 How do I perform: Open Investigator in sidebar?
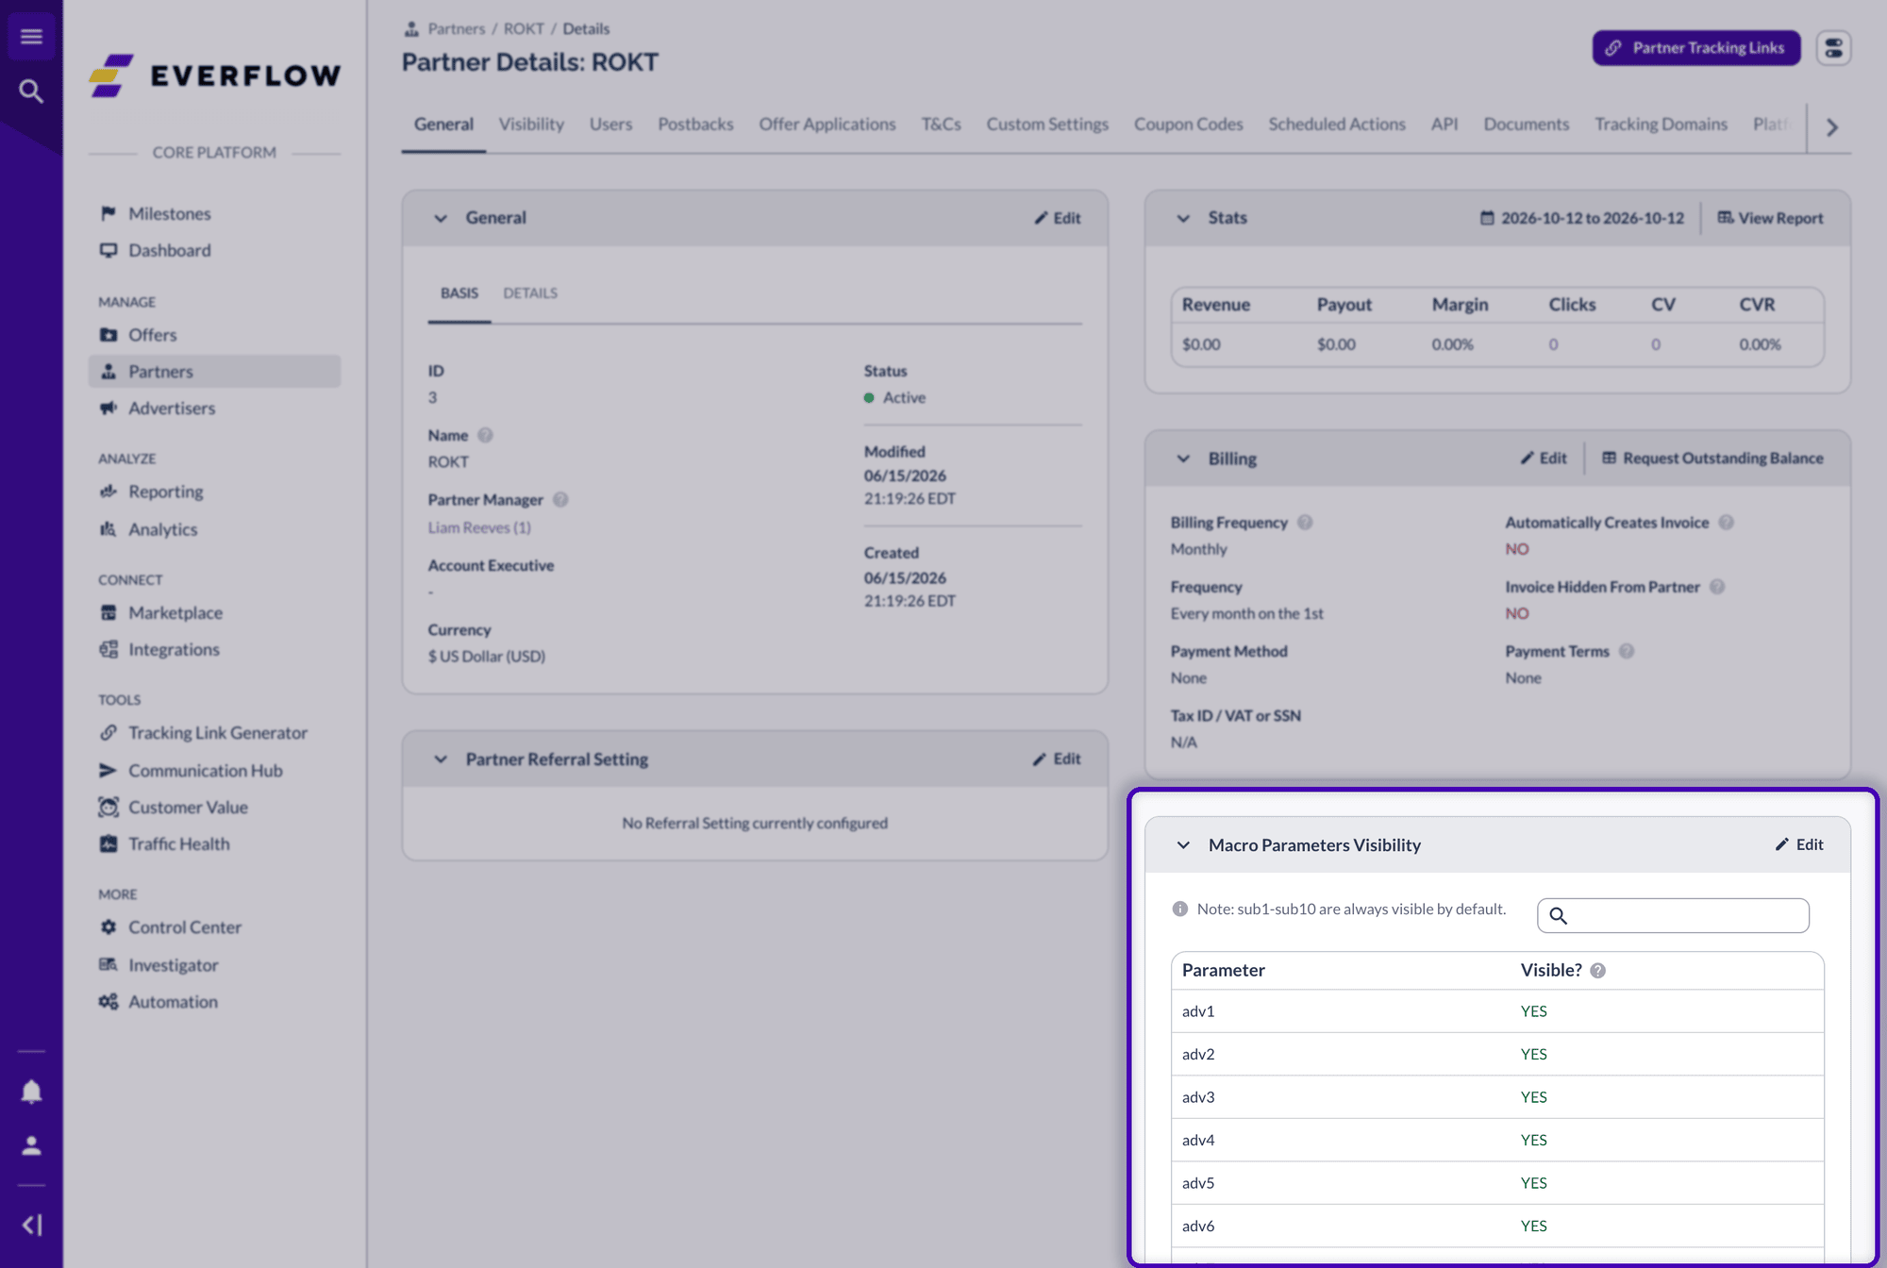click(x=174, y=965)
